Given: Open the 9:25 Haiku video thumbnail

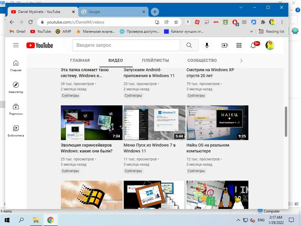Looking at the screenshot, I should pyautogui.click(x=217, y=123).
